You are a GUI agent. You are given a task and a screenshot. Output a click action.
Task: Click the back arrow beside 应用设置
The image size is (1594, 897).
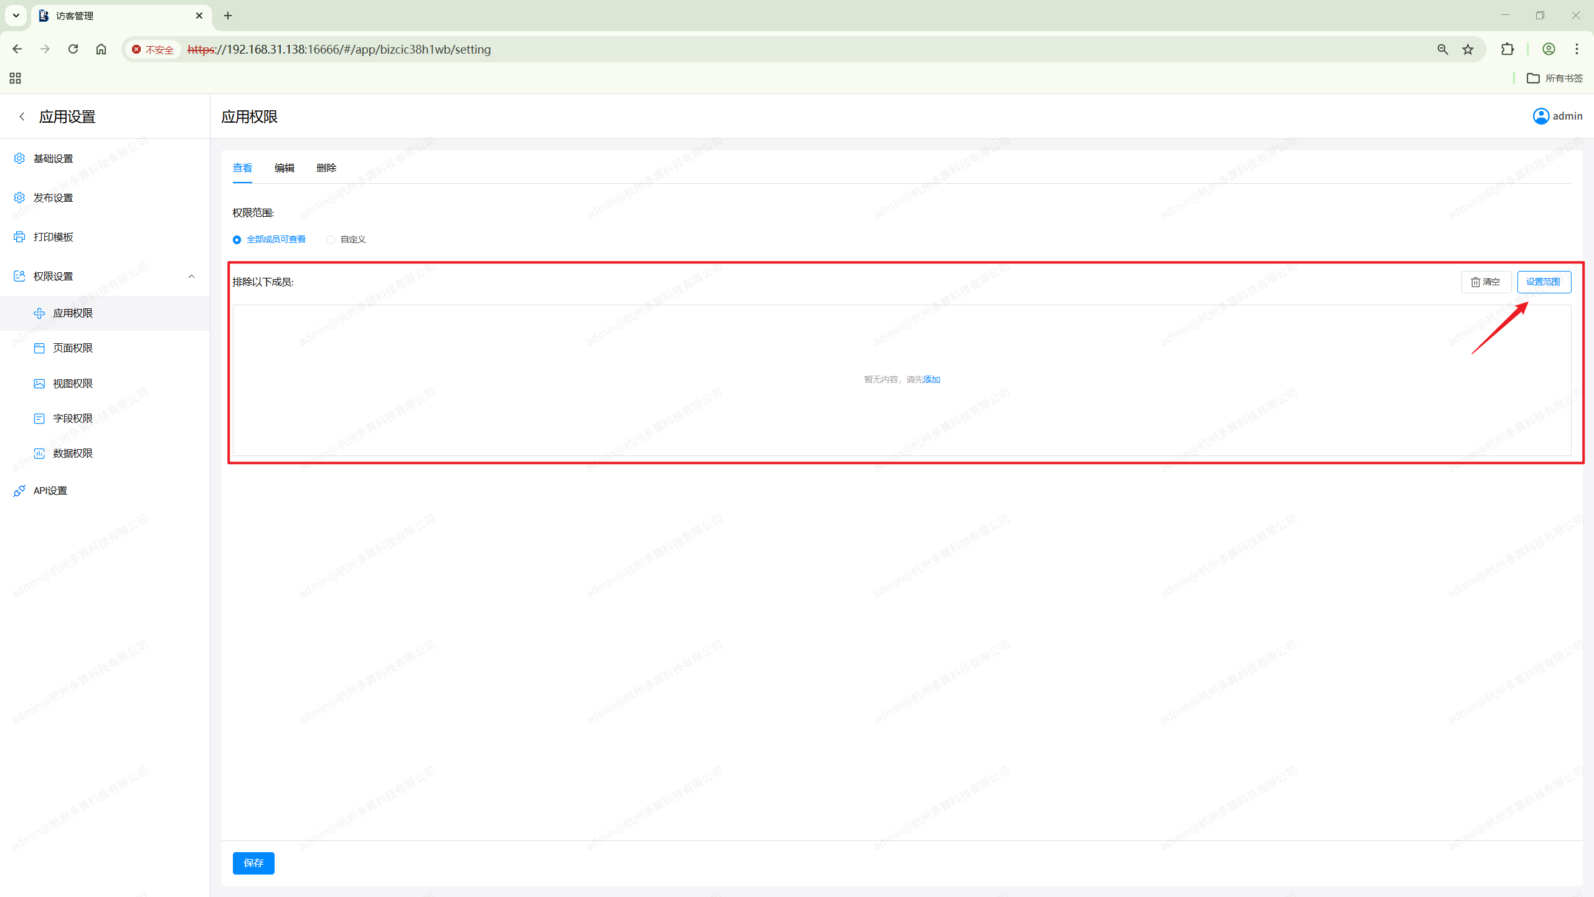click(22, 116)
